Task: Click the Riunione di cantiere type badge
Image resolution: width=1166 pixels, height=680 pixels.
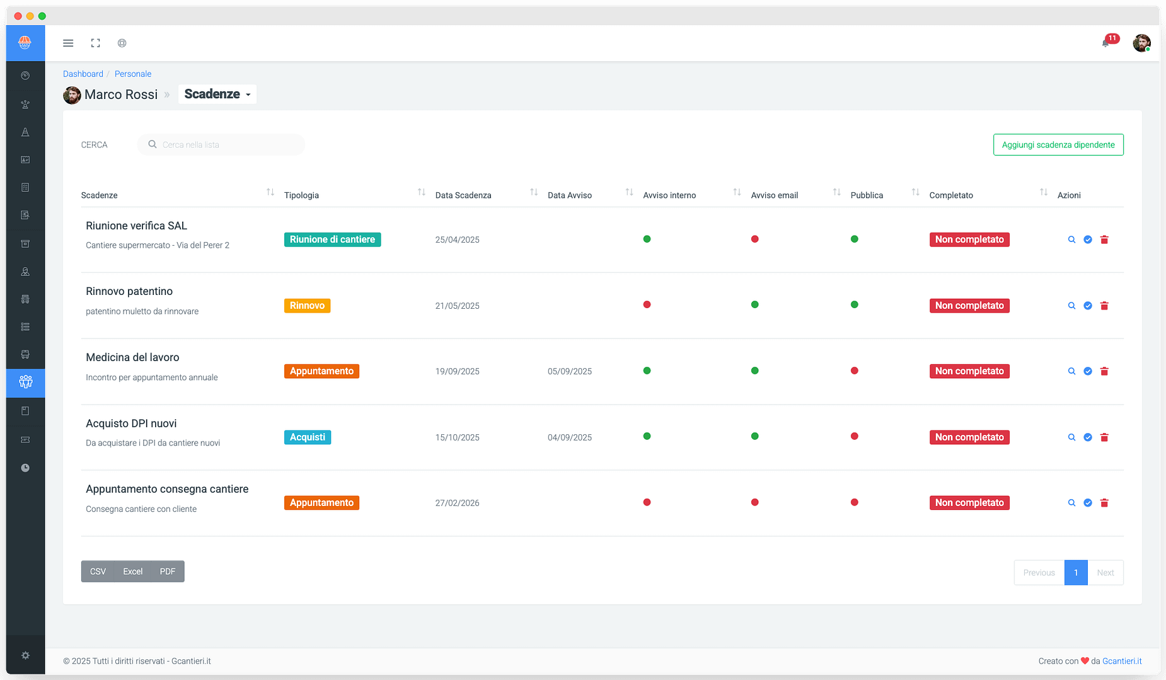Action: click(x=332, y=239)
